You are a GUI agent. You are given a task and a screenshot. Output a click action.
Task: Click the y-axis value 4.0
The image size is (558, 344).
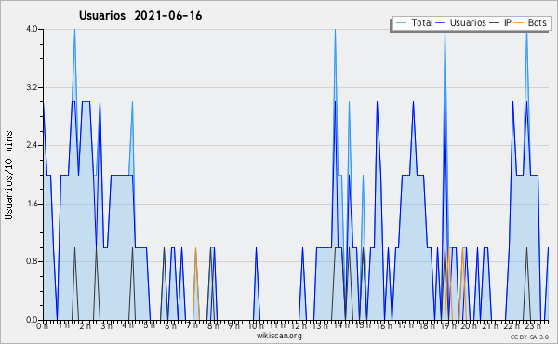click(32, 29)
